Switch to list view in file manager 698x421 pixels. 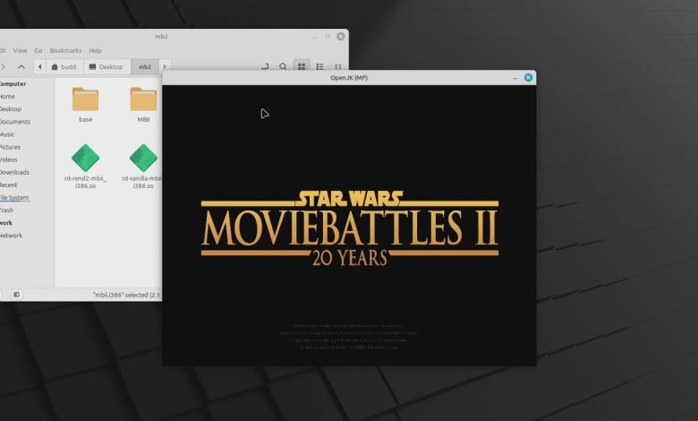(319, 66)
